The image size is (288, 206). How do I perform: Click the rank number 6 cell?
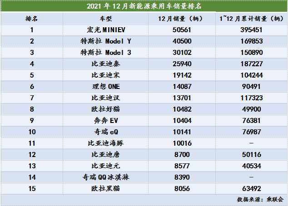point(32,87)
